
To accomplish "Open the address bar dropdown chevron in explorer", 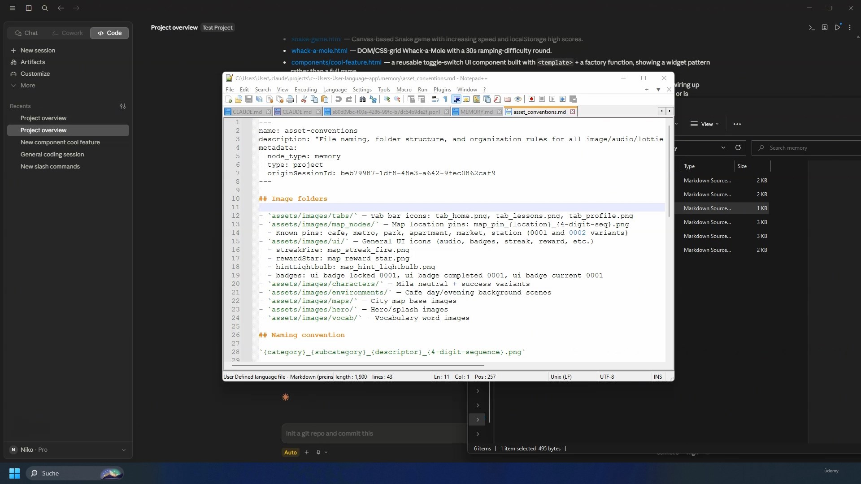I will coord(723,147).
